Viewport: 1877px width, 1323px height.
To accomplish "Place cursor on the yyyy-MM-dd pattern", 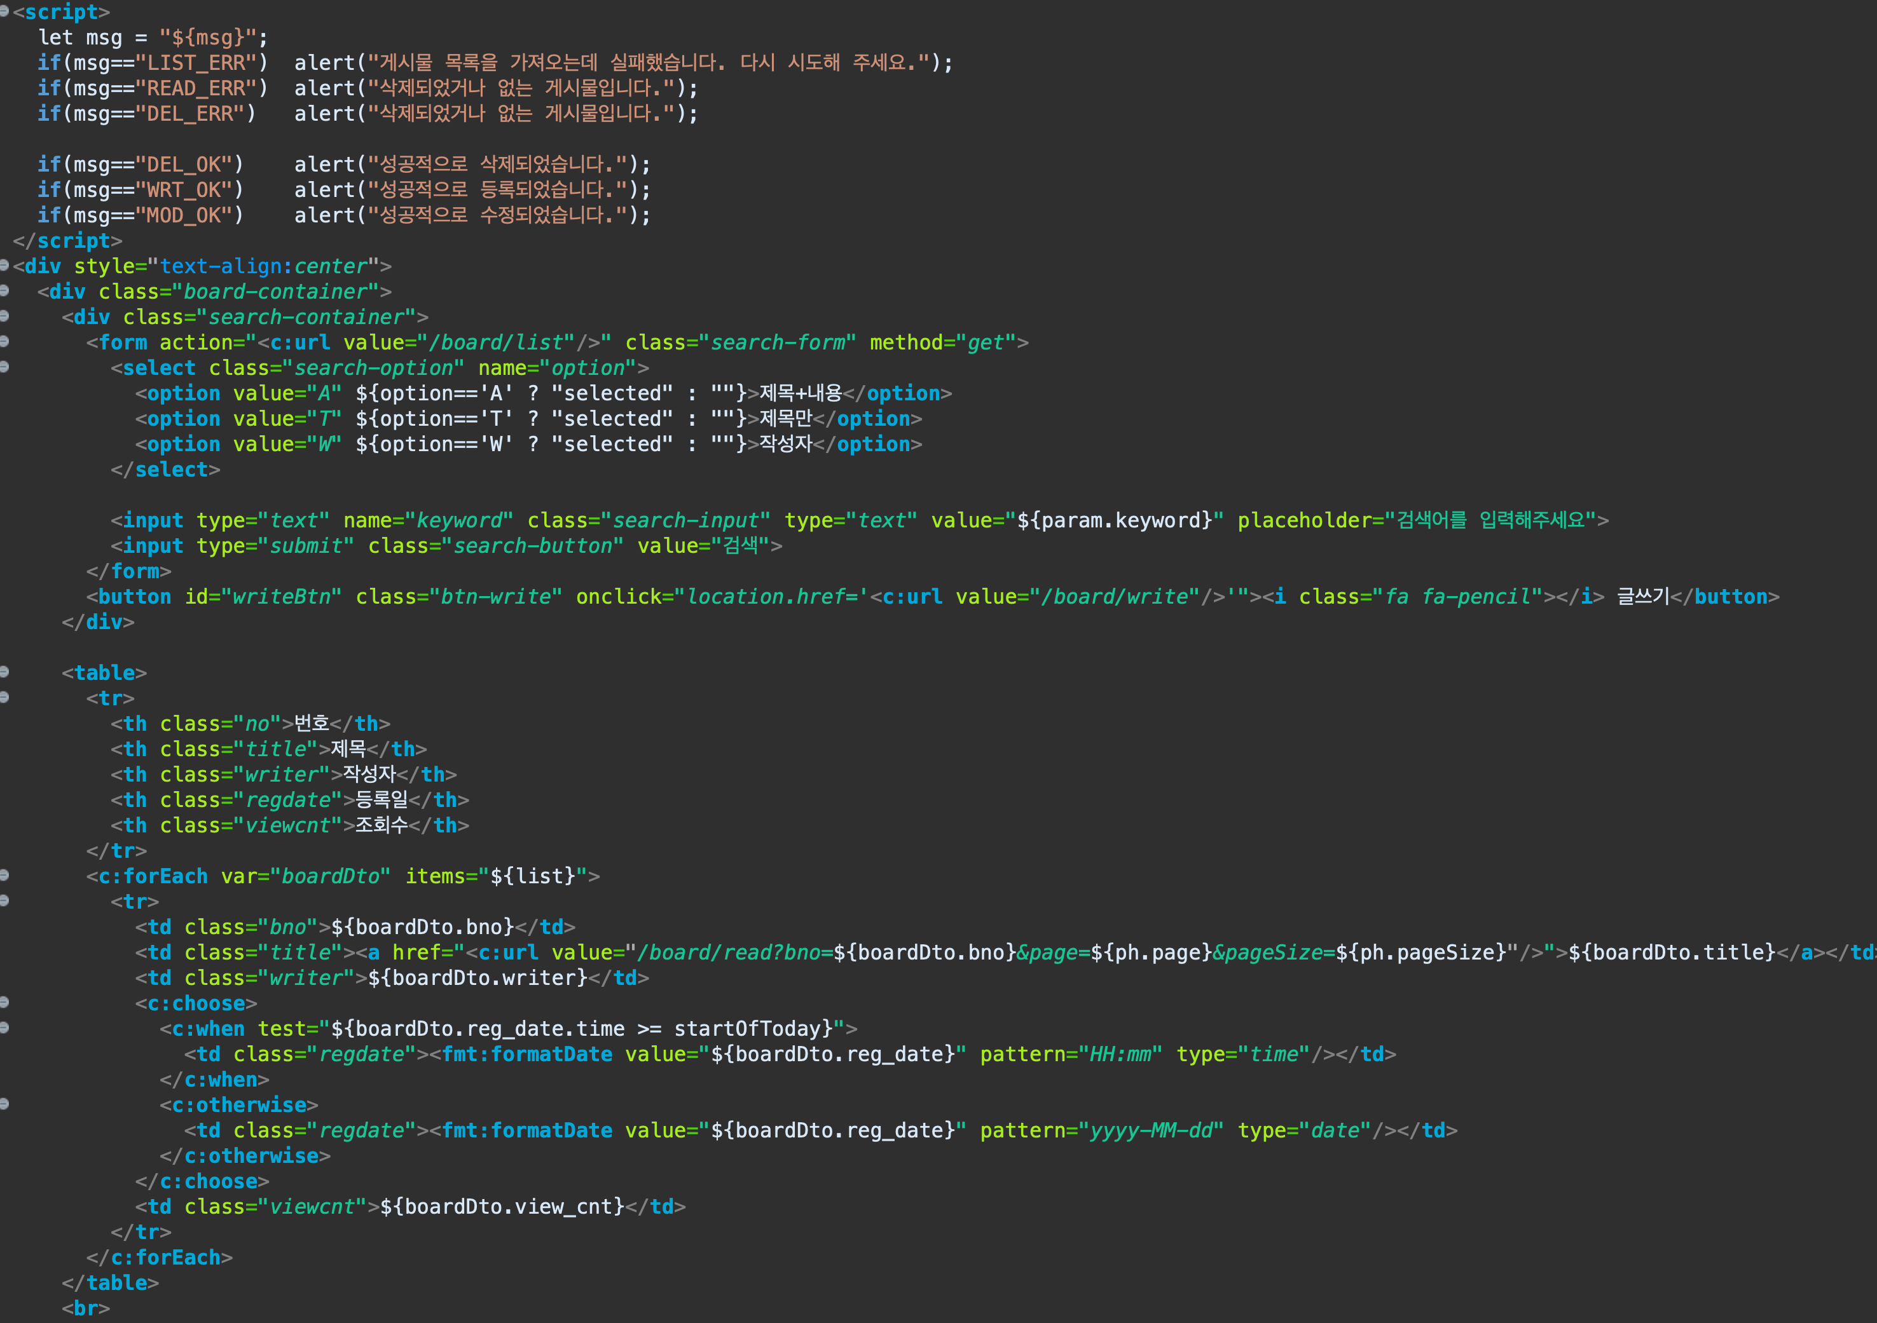I will coord(1151,1131).
